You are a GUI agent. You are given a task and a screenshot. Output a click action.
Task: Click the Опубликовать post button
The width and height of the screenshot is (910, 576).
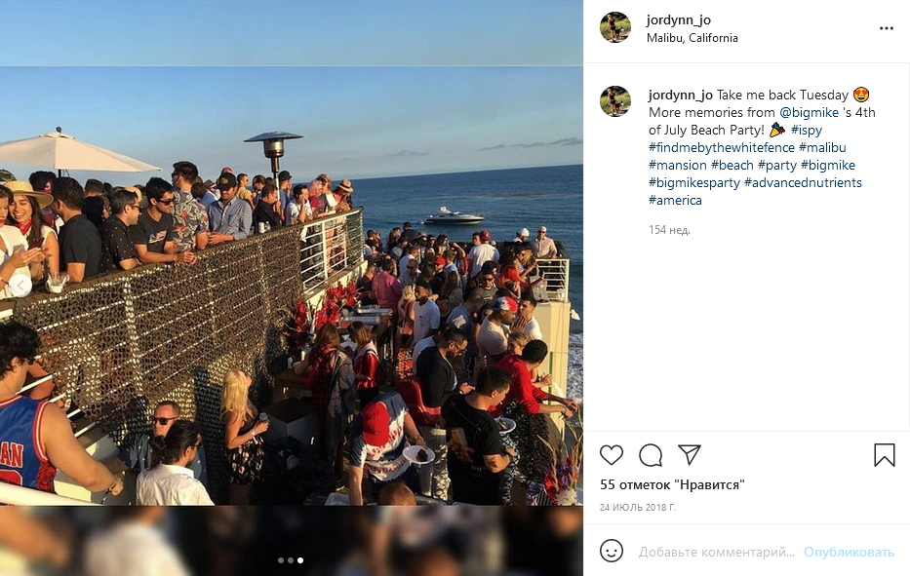pos(849,553)
